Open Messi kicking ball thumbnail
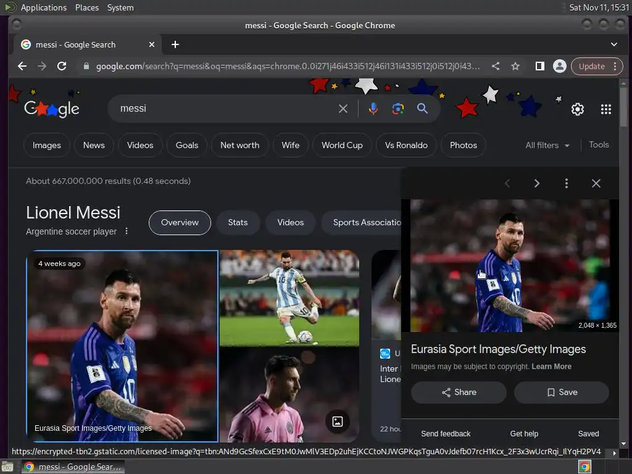 click(289, 298)
